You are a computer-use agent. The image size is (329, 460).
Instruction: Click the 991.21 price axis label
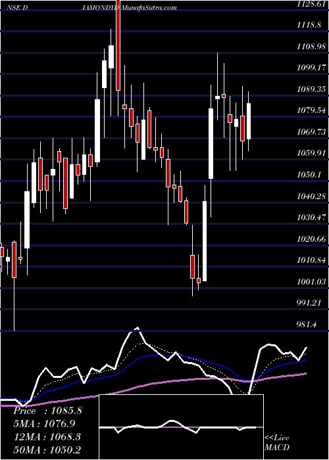click(x=309, y=303)
